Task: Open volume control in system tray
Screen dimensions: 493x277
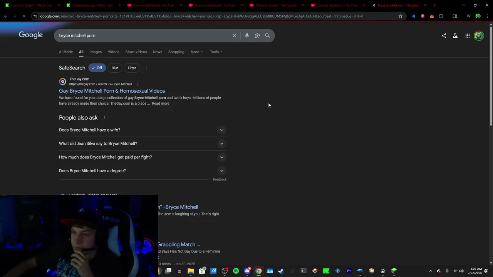Action: pyautogui.click(x=461, y=271)
